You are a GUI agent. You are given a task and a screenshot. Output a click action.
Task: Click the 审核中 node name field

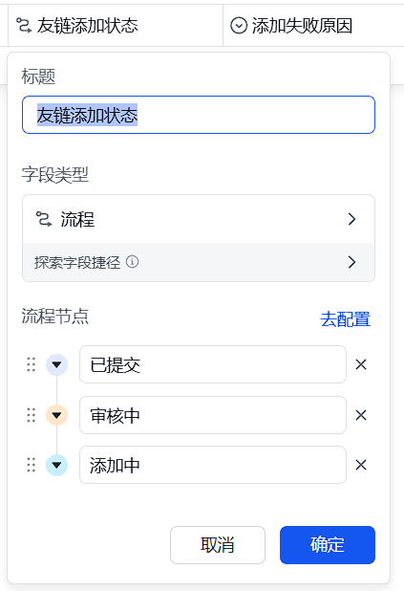click(x=213, y=415)
